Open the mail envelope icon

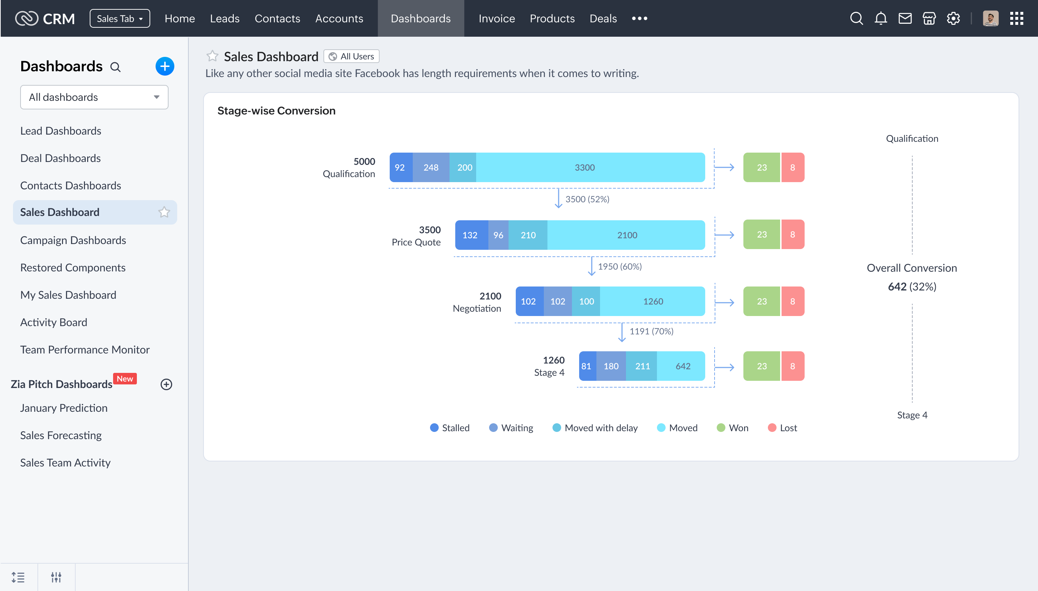point(905,18)
